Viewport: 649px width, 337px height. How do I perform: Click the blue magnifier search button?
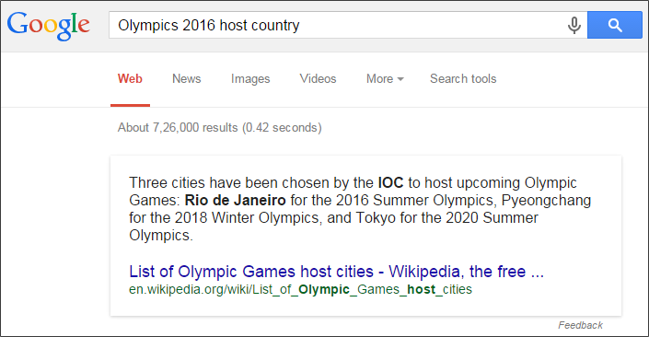tap(615, 25)
